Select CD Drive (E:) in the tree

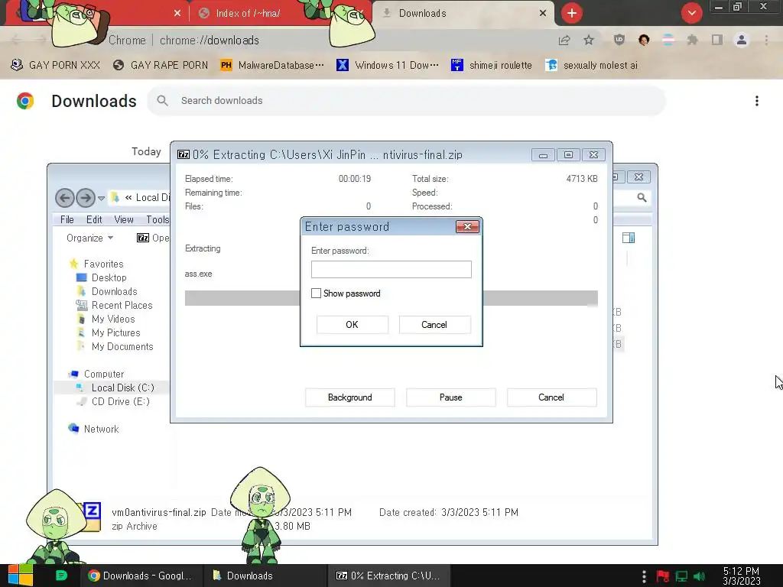120,401
